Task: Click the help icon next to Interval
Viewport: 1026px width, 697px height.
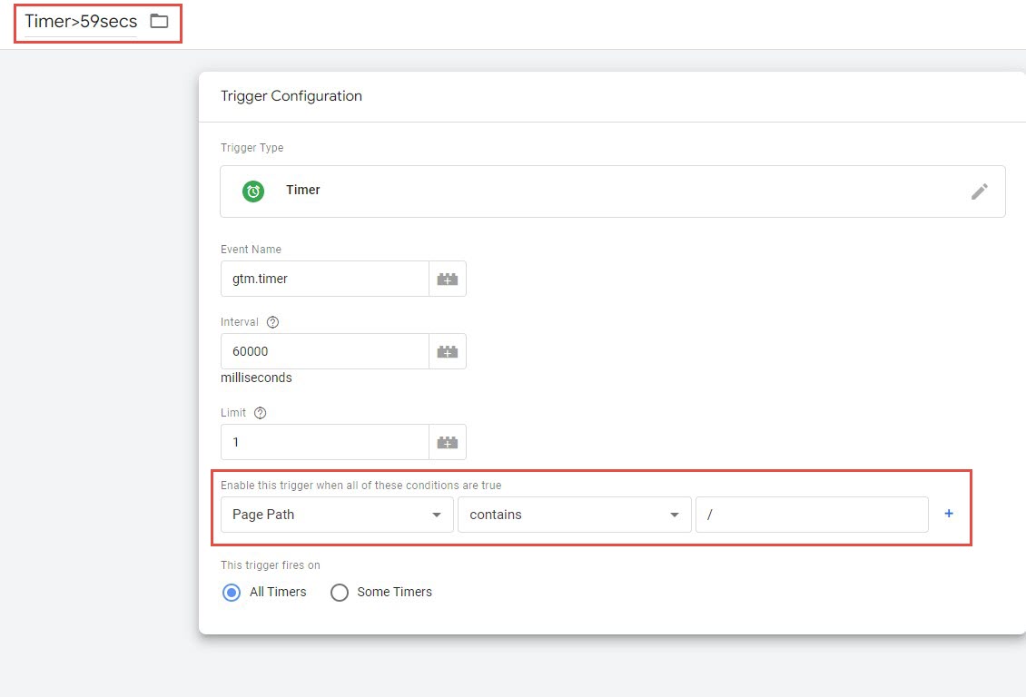Action: point(272,322)
